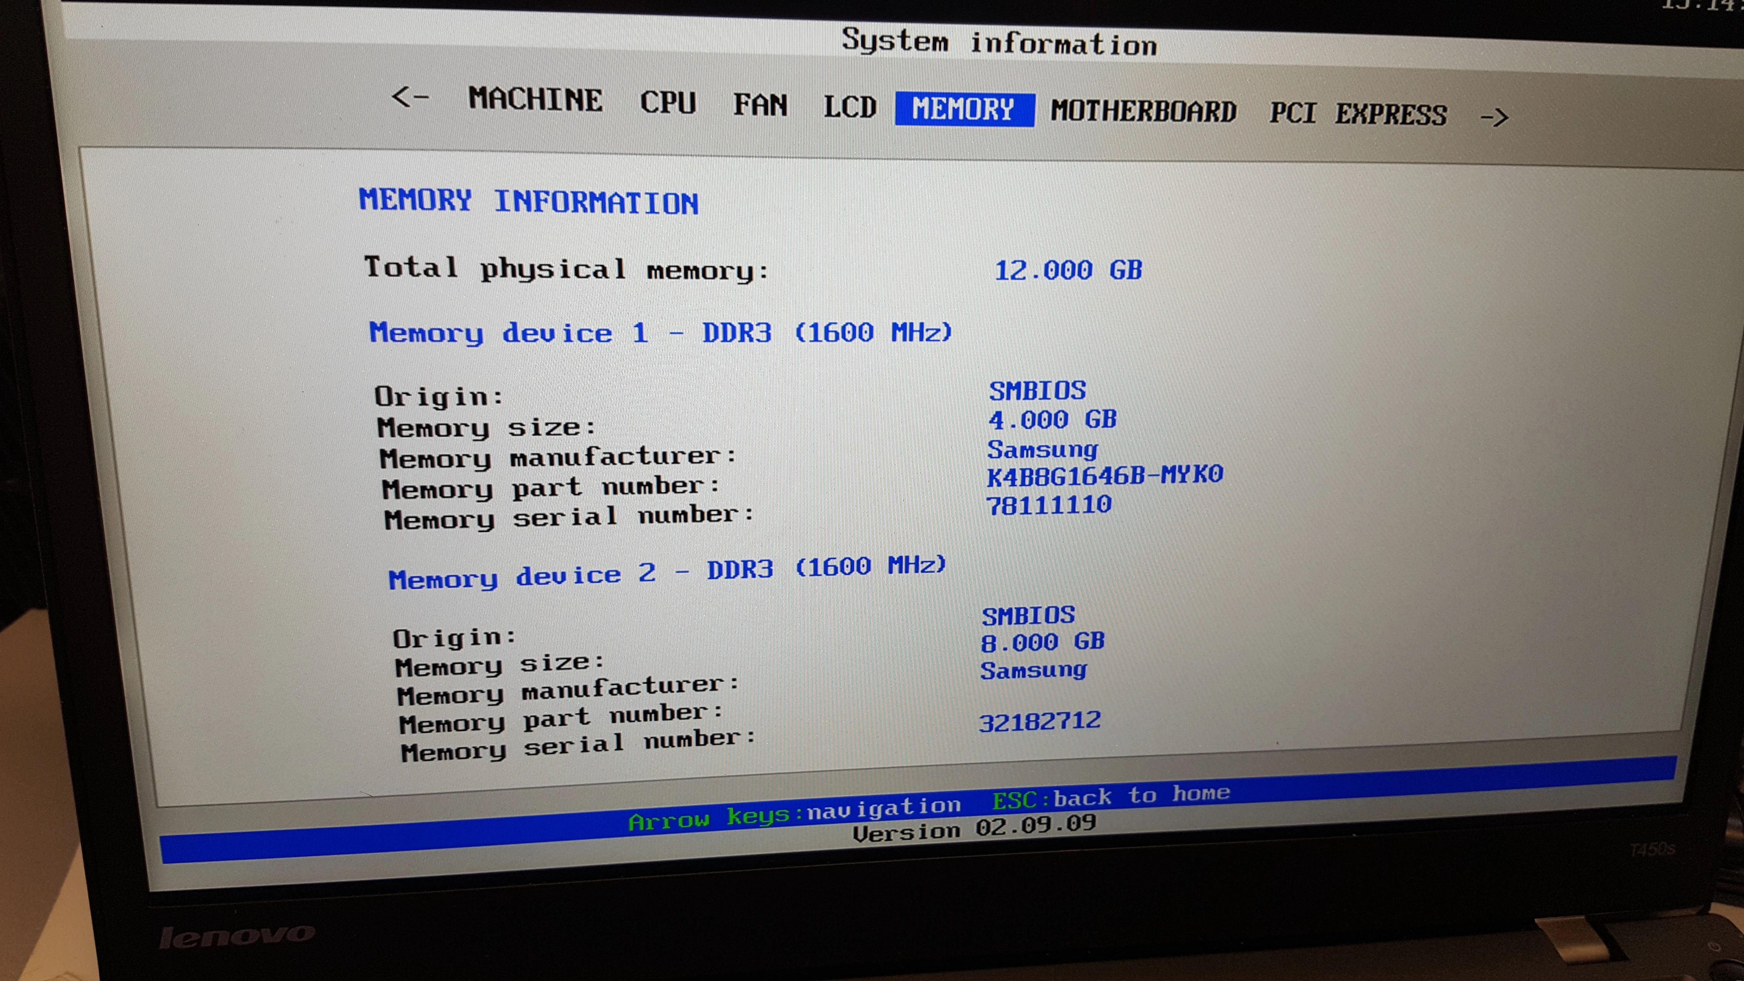
Task: Select the 4.000 GB memory size value
Action: click(x=1053, y=420)
